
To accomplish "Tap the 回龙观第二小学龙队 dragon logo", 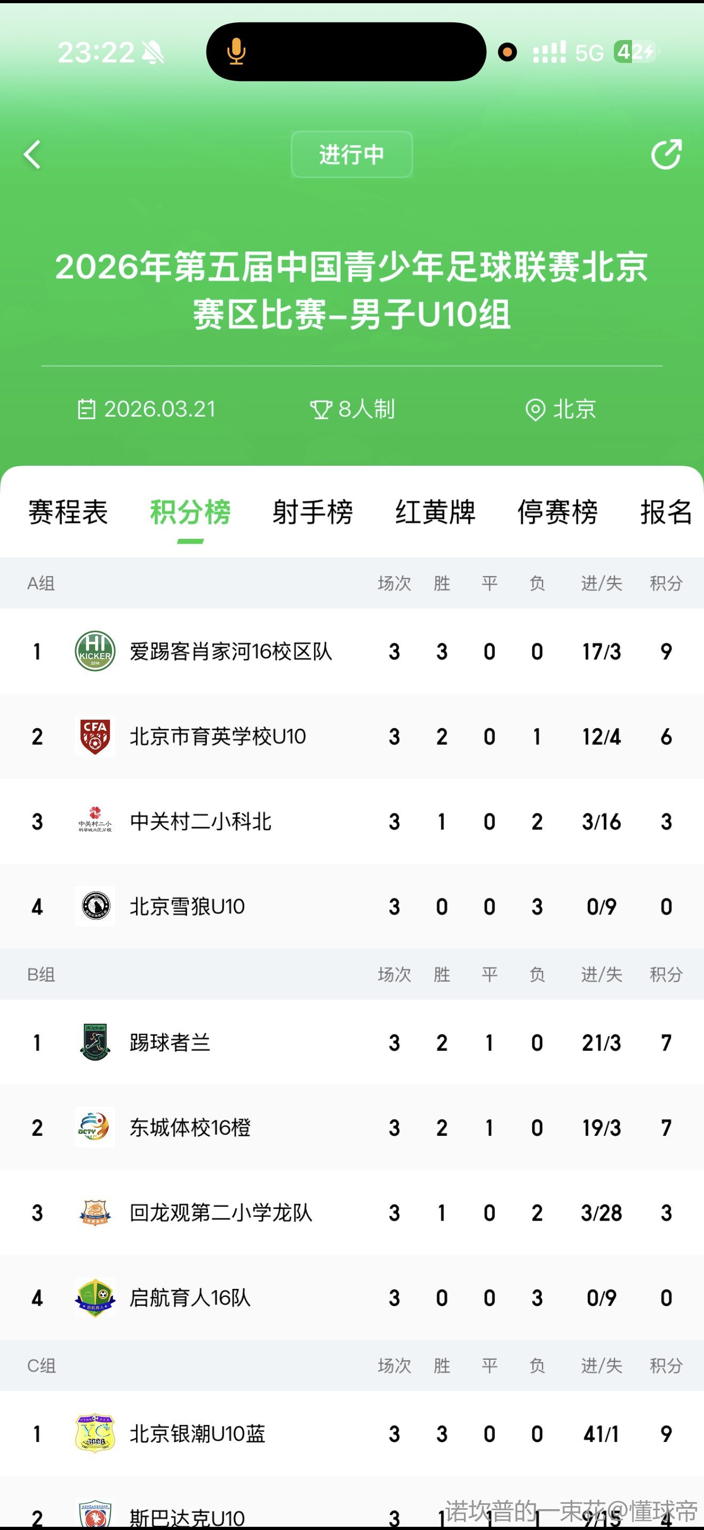I will [95, 1212].
